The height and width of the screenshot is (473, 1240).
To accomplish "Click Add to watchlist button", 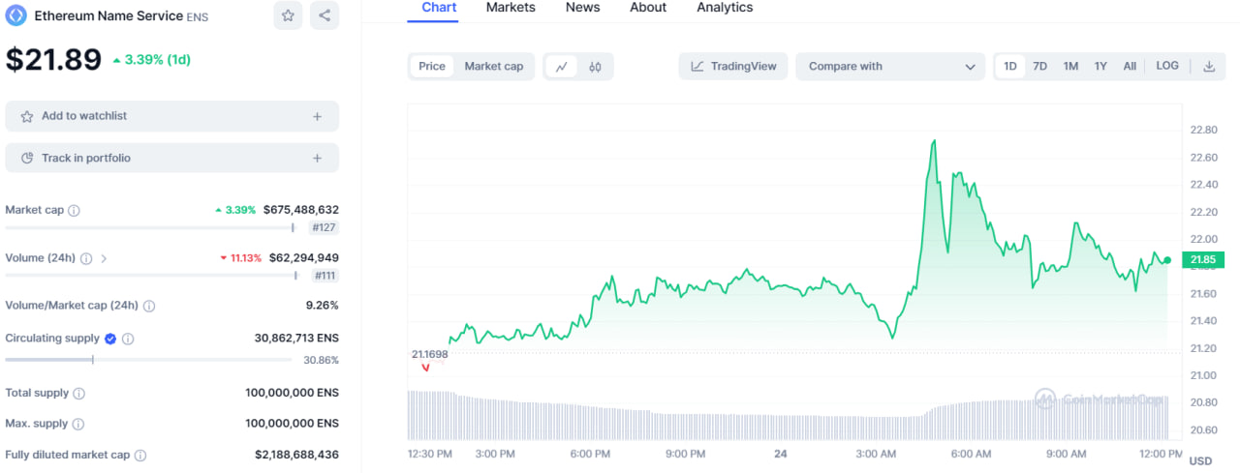I will point(172,116).
